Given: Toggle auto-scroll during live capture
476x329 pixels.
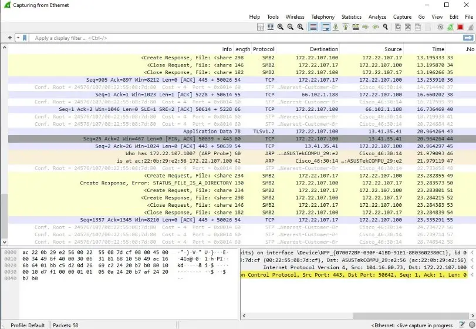Looking at the screenshot, I should (x=326, y=27).
